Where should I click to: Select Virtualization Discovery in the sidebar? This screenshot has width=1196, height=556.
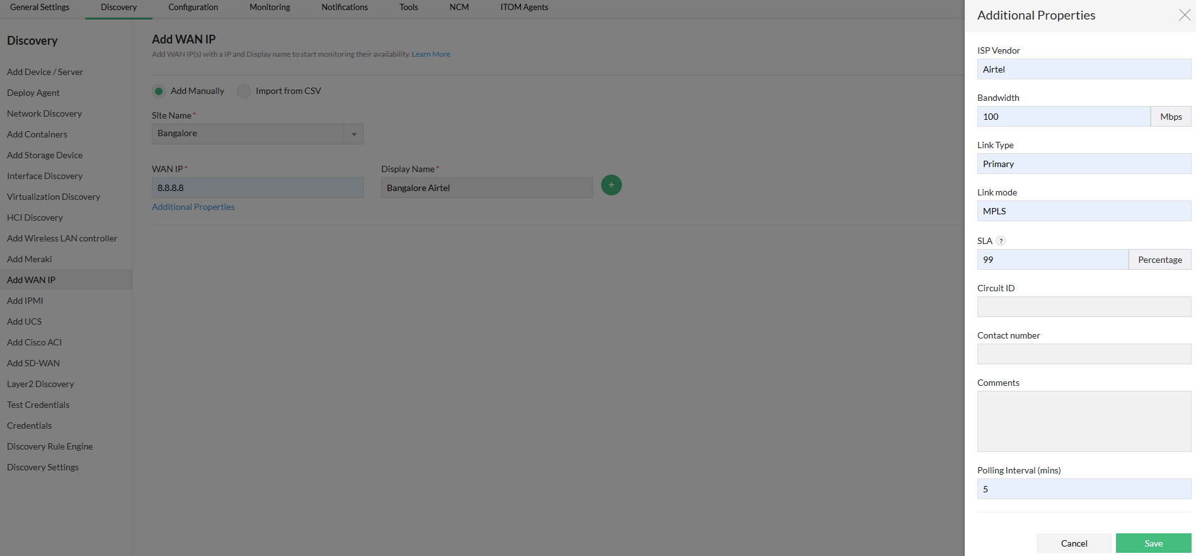pos(54,197)
